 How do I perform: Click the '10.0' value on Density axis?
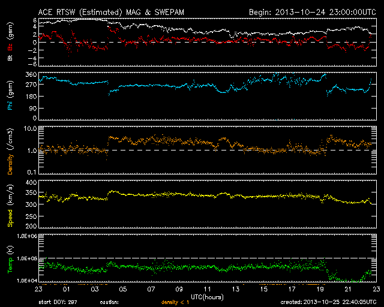[30, 128]
